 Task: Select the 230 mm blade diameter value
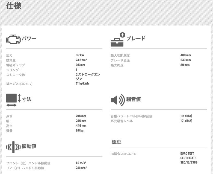(185, 60)
